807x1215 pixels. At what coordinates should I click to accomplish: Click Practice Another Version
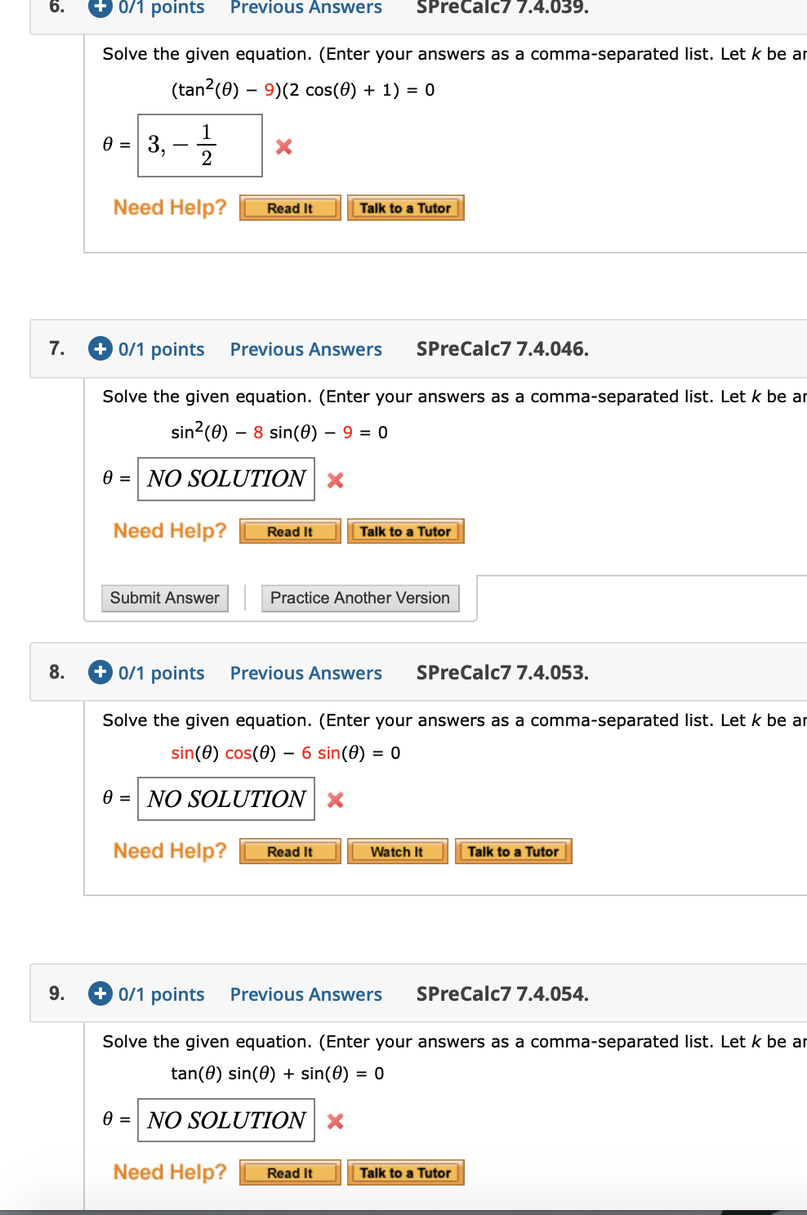tap(360, 598)
